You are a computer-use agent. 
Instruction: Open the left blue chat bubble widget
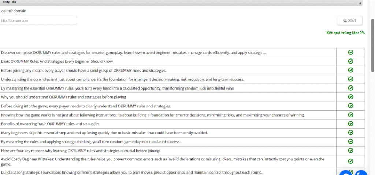346,173
